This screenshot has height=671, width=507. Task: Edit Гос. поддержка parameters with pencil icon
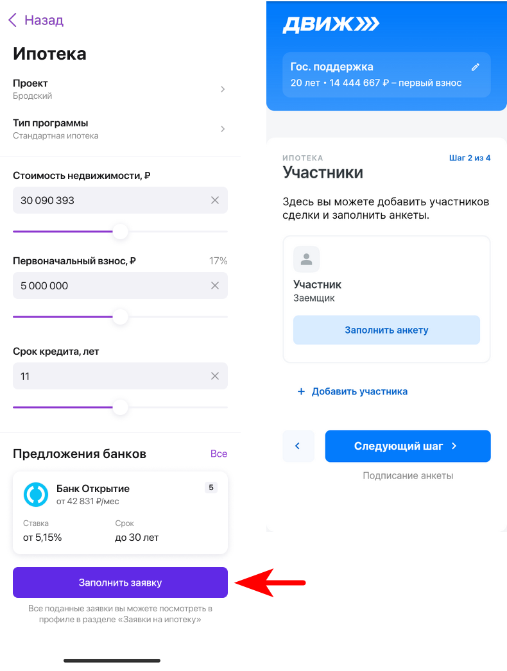pos(476,67)
